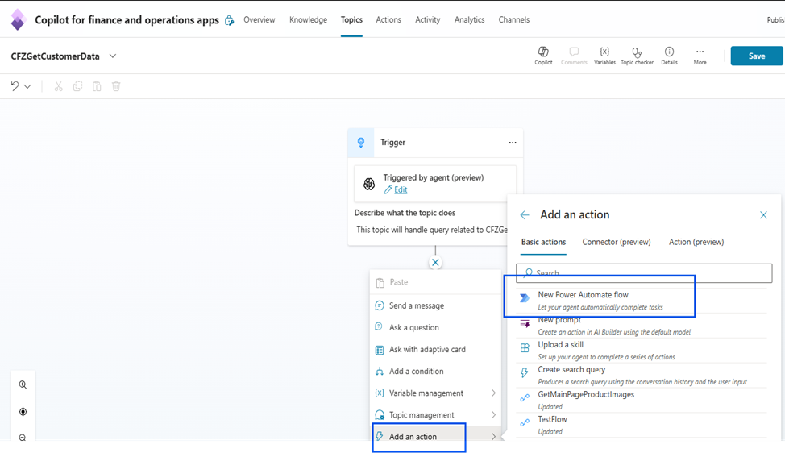Click the Trigger node lightbulb icon
The width and height of the screenshot is (785, 453).
tap(361, 143)
